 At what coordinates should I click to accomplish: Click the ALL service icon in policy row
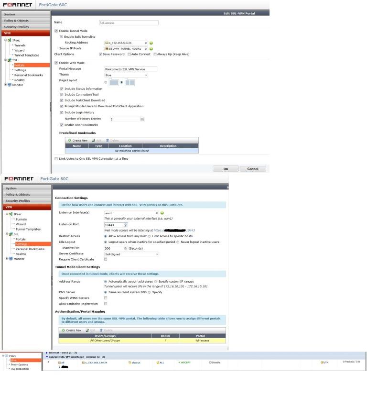158,363
